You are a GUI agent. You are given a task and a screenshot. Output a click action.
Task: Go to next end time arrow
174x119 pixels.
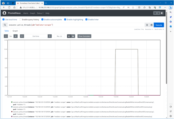click(x=50, y=36)
